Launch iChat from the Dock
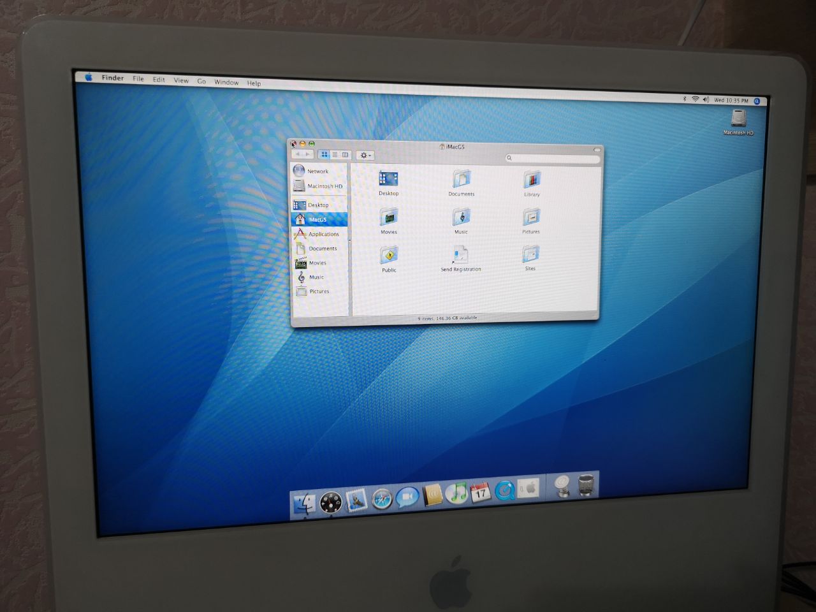The height and width of the screenshot is (612, 816). pos(407,497)
